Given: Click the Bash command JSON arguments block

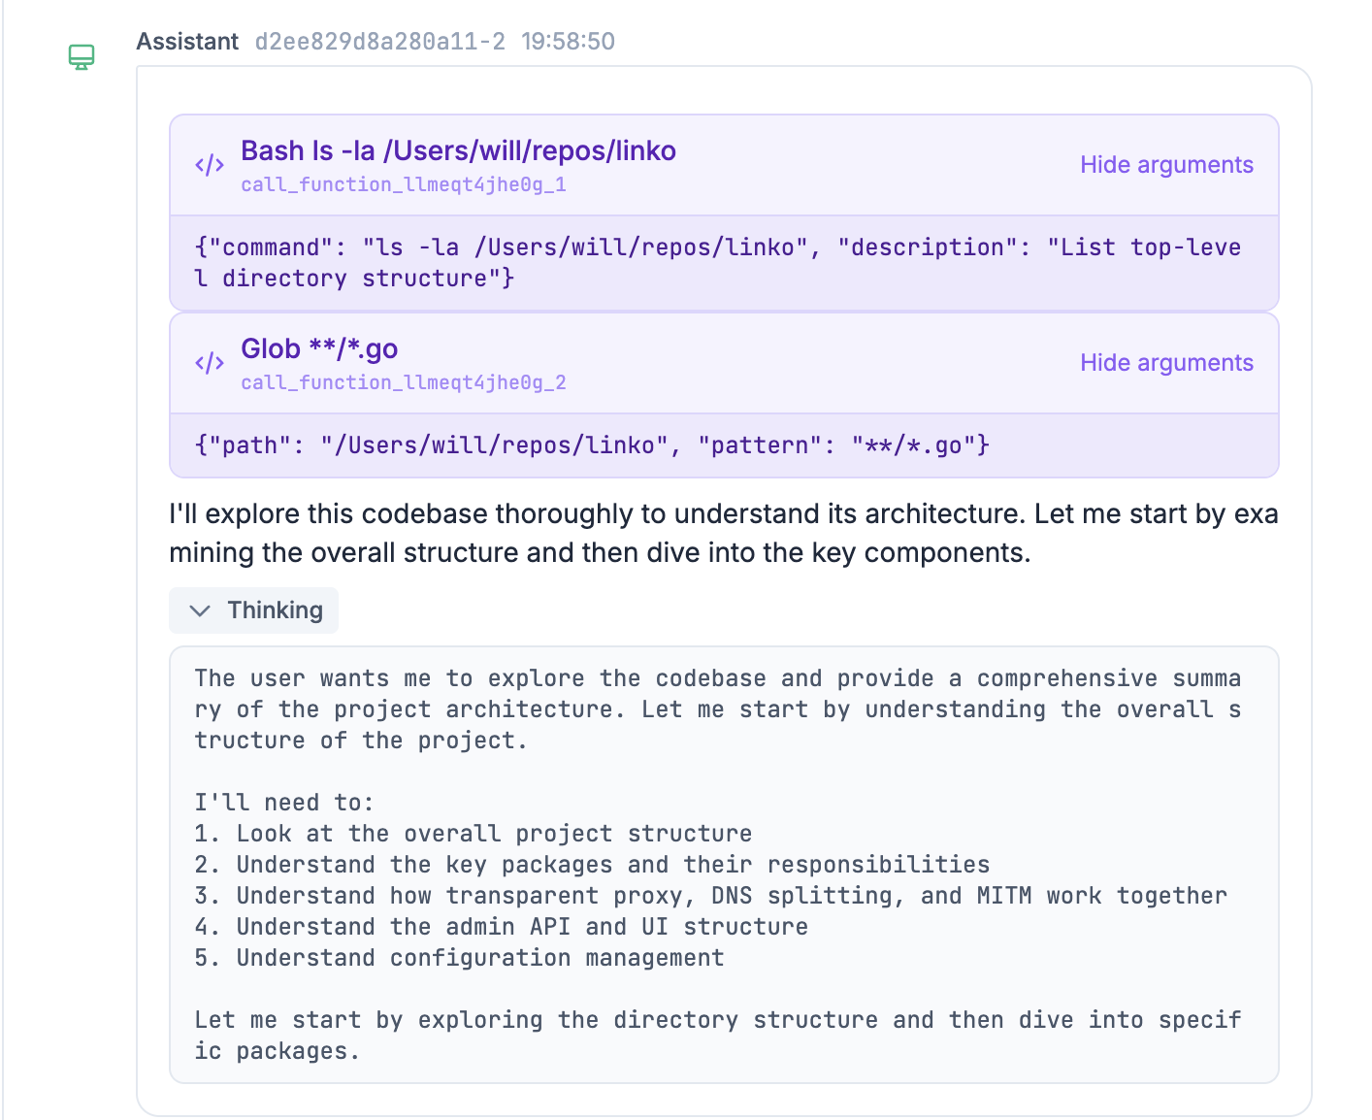Looking at the screenshot, I should pyautogui.click(x=717, y=263).
